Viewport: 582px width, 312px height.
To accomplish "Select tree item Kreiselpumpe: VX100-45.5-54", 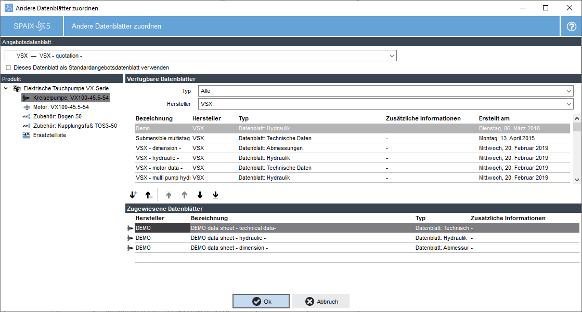I will tap(71, 98).
